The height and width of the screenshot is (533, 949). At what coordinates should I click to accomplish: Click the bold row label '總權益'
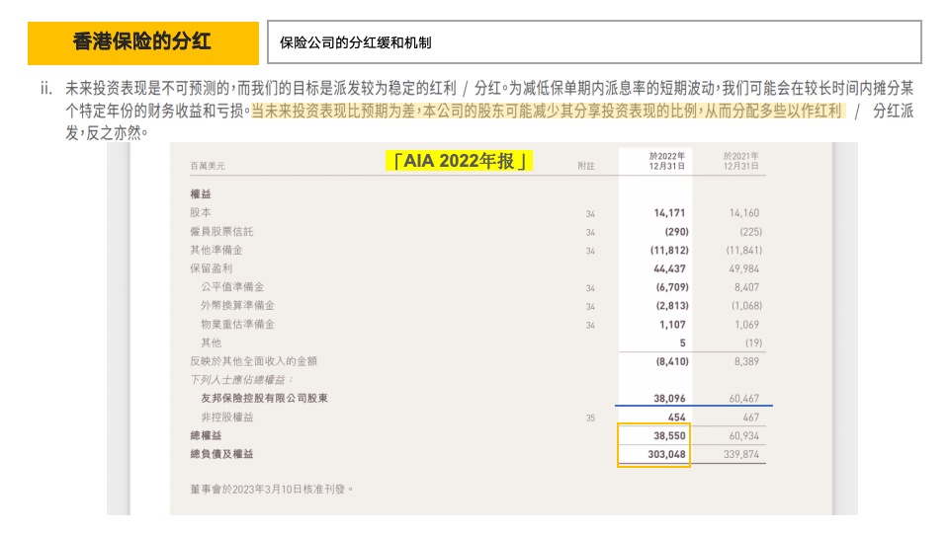click(206, 435)
